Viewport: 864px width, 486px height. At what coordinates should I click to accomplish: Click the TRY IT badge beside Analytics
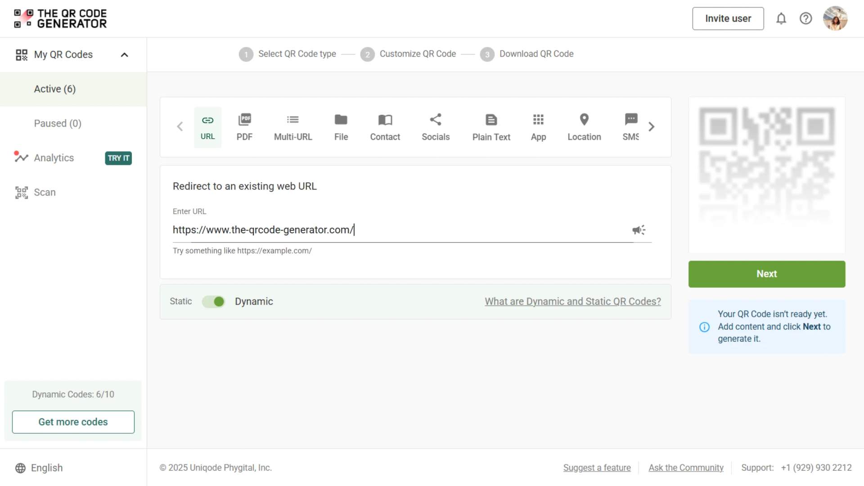(118, 158)
